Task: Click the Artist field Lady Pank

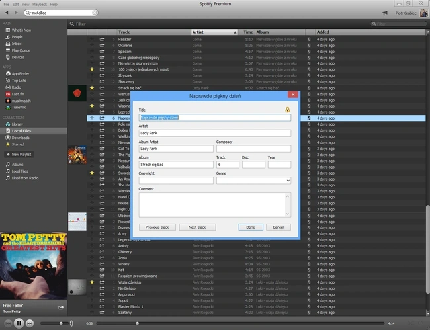Action: click(x=215, y=133)
